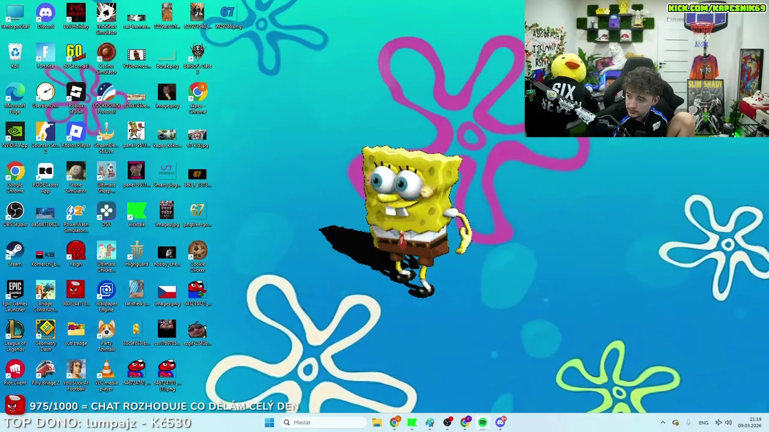Open the Discord desktop shortcut
Viewport: 769px width, 432px height.
pos(45,16)
